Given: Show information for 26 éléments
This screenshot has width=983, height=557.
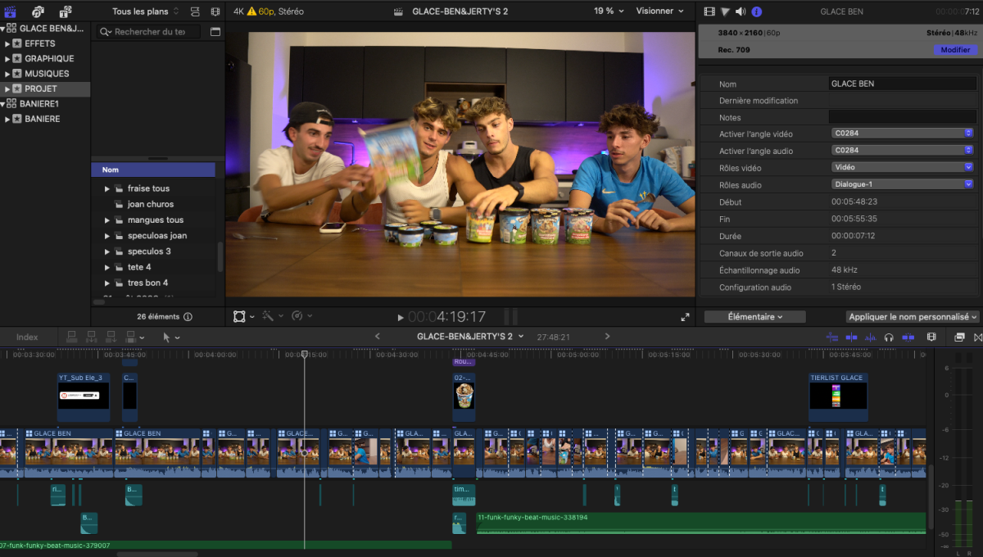Looking at the screenshot, I should 188,317.
